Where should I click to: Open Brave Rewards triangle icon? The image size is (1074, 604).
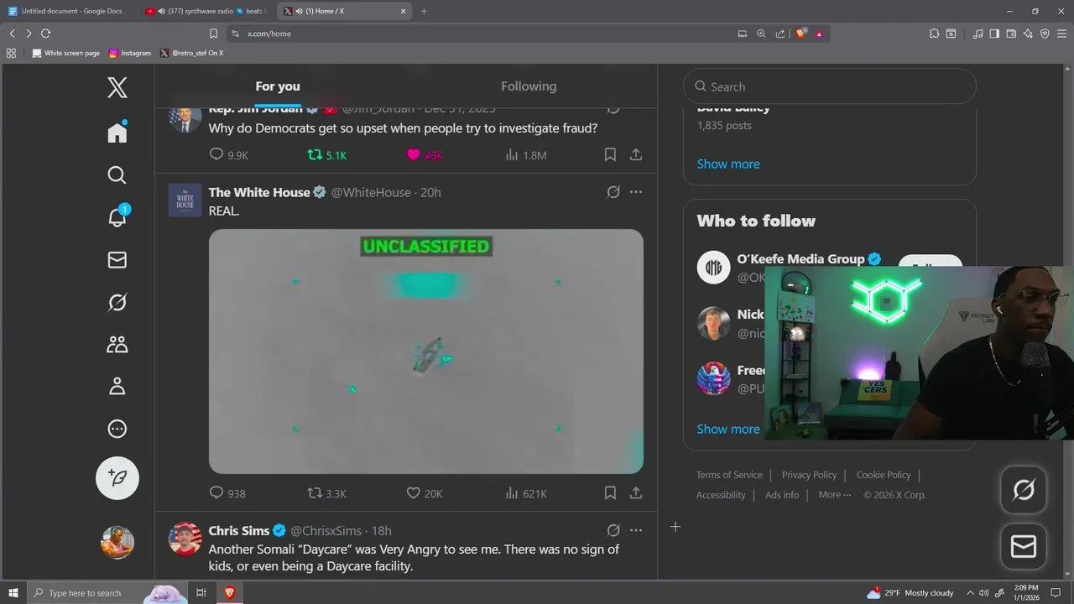[x=819, y=34]
